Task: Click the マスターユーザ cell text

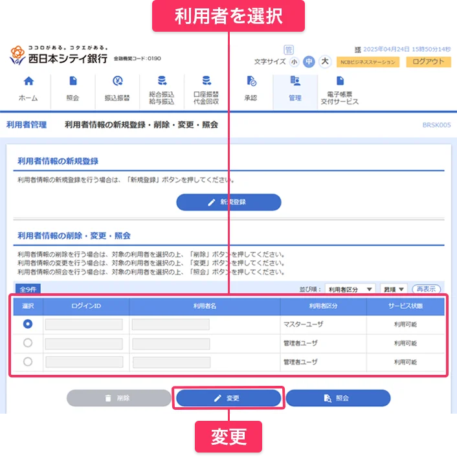Action: click(304, 324)
